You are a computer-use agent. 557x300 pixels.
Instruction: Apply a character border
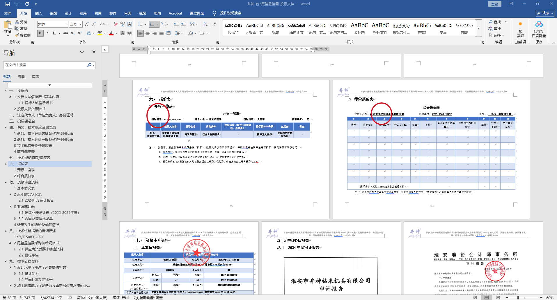tap(130, 24)
